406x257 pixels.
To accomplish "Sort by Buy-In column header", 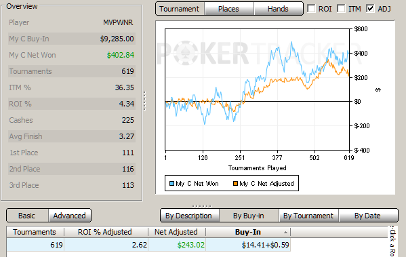I will (x=248, y=232).
